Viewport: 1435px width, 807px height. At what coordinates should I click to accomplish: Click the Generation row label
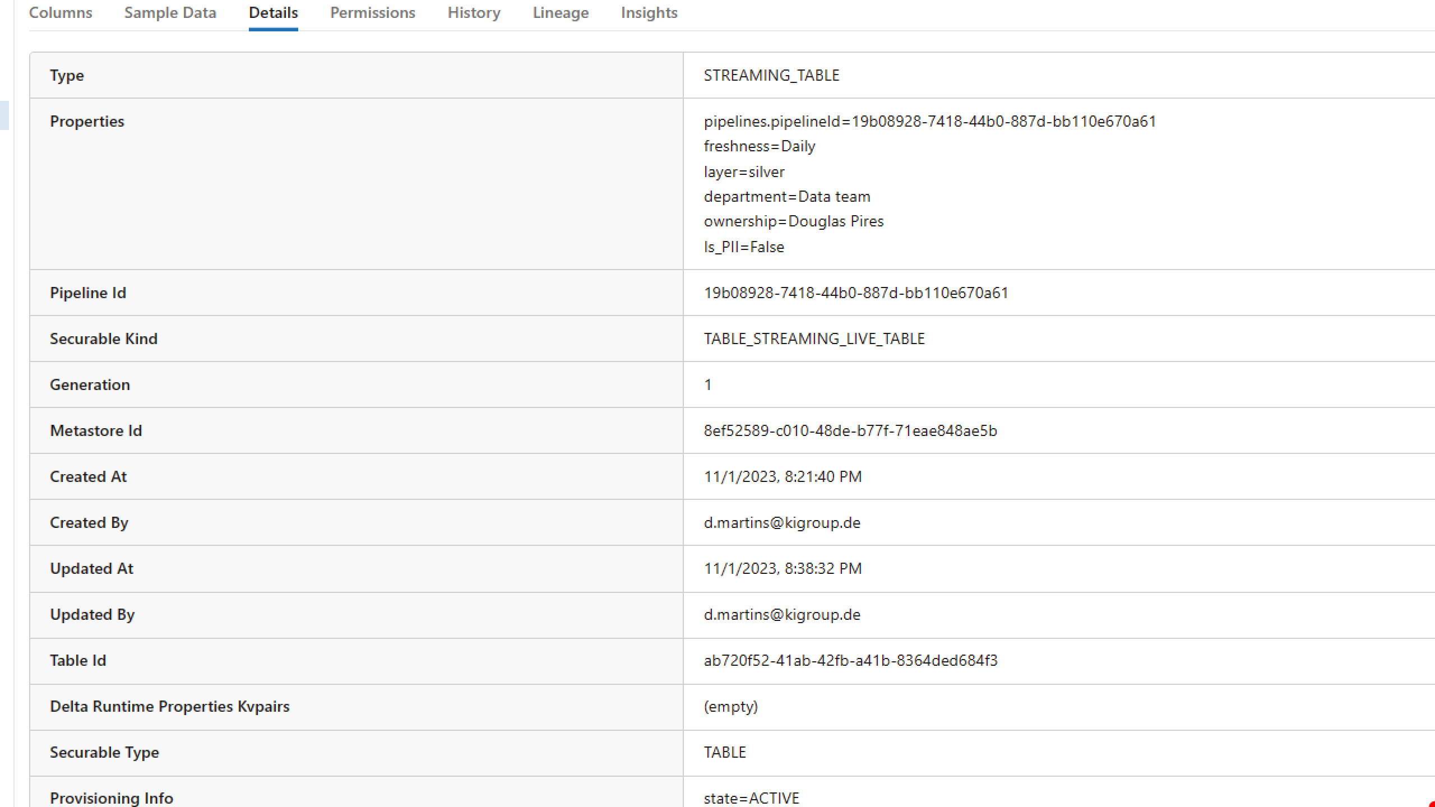pos(90,385)
